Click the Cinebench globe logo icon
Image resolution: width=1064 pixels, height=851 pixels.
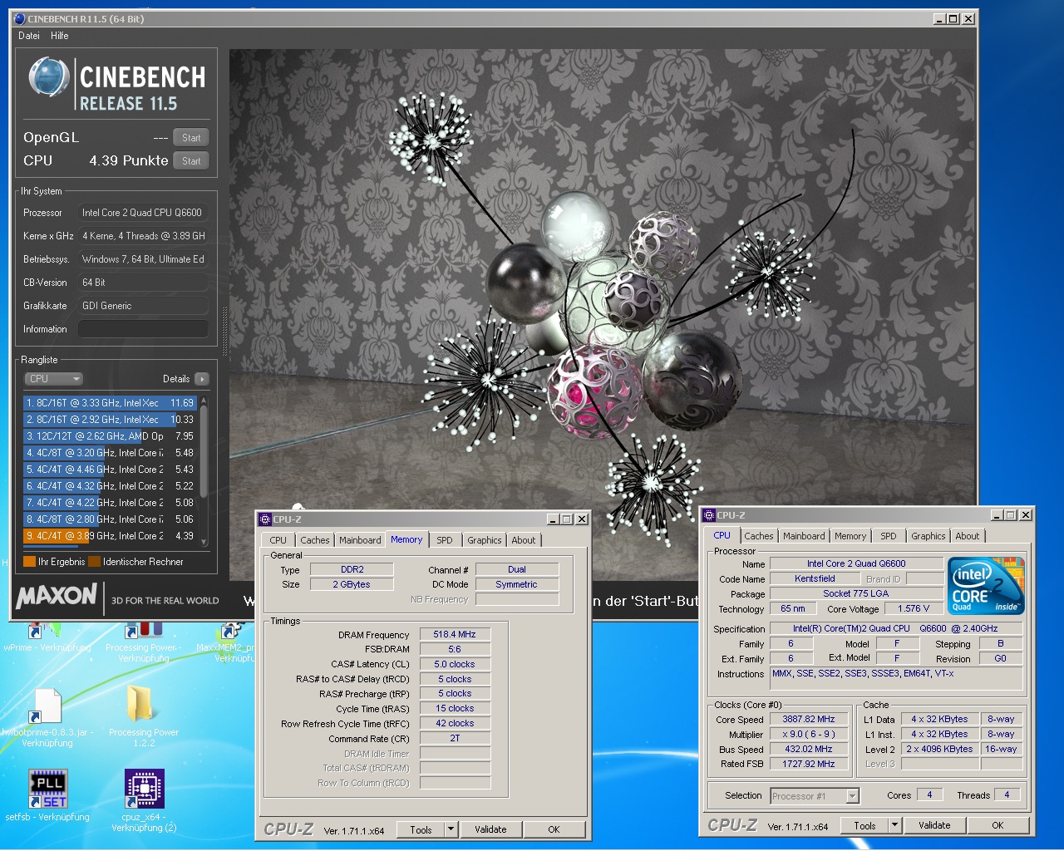49,78
